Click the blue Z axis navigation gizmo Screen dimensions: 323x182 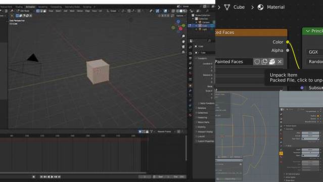pyautogui.click(x=178, y=21)
